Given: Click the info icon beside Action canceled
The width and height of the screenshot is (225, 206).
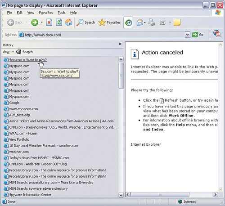Looking at the screenshot, I should click(135, 54).
